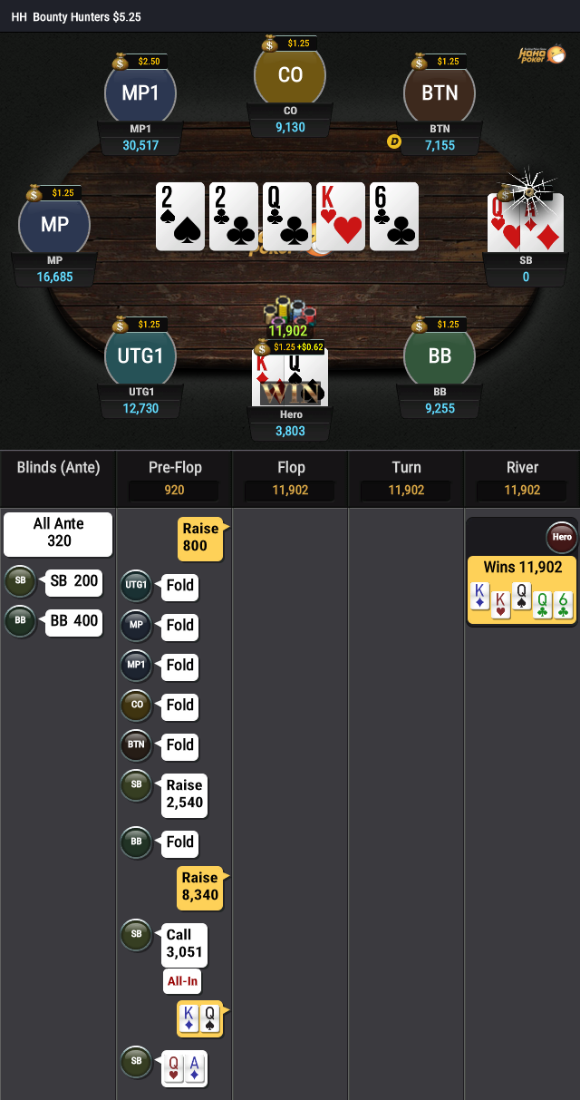Click the UTG1 player avatar
The image size is (580, 1100).
[x=140, y=355]
